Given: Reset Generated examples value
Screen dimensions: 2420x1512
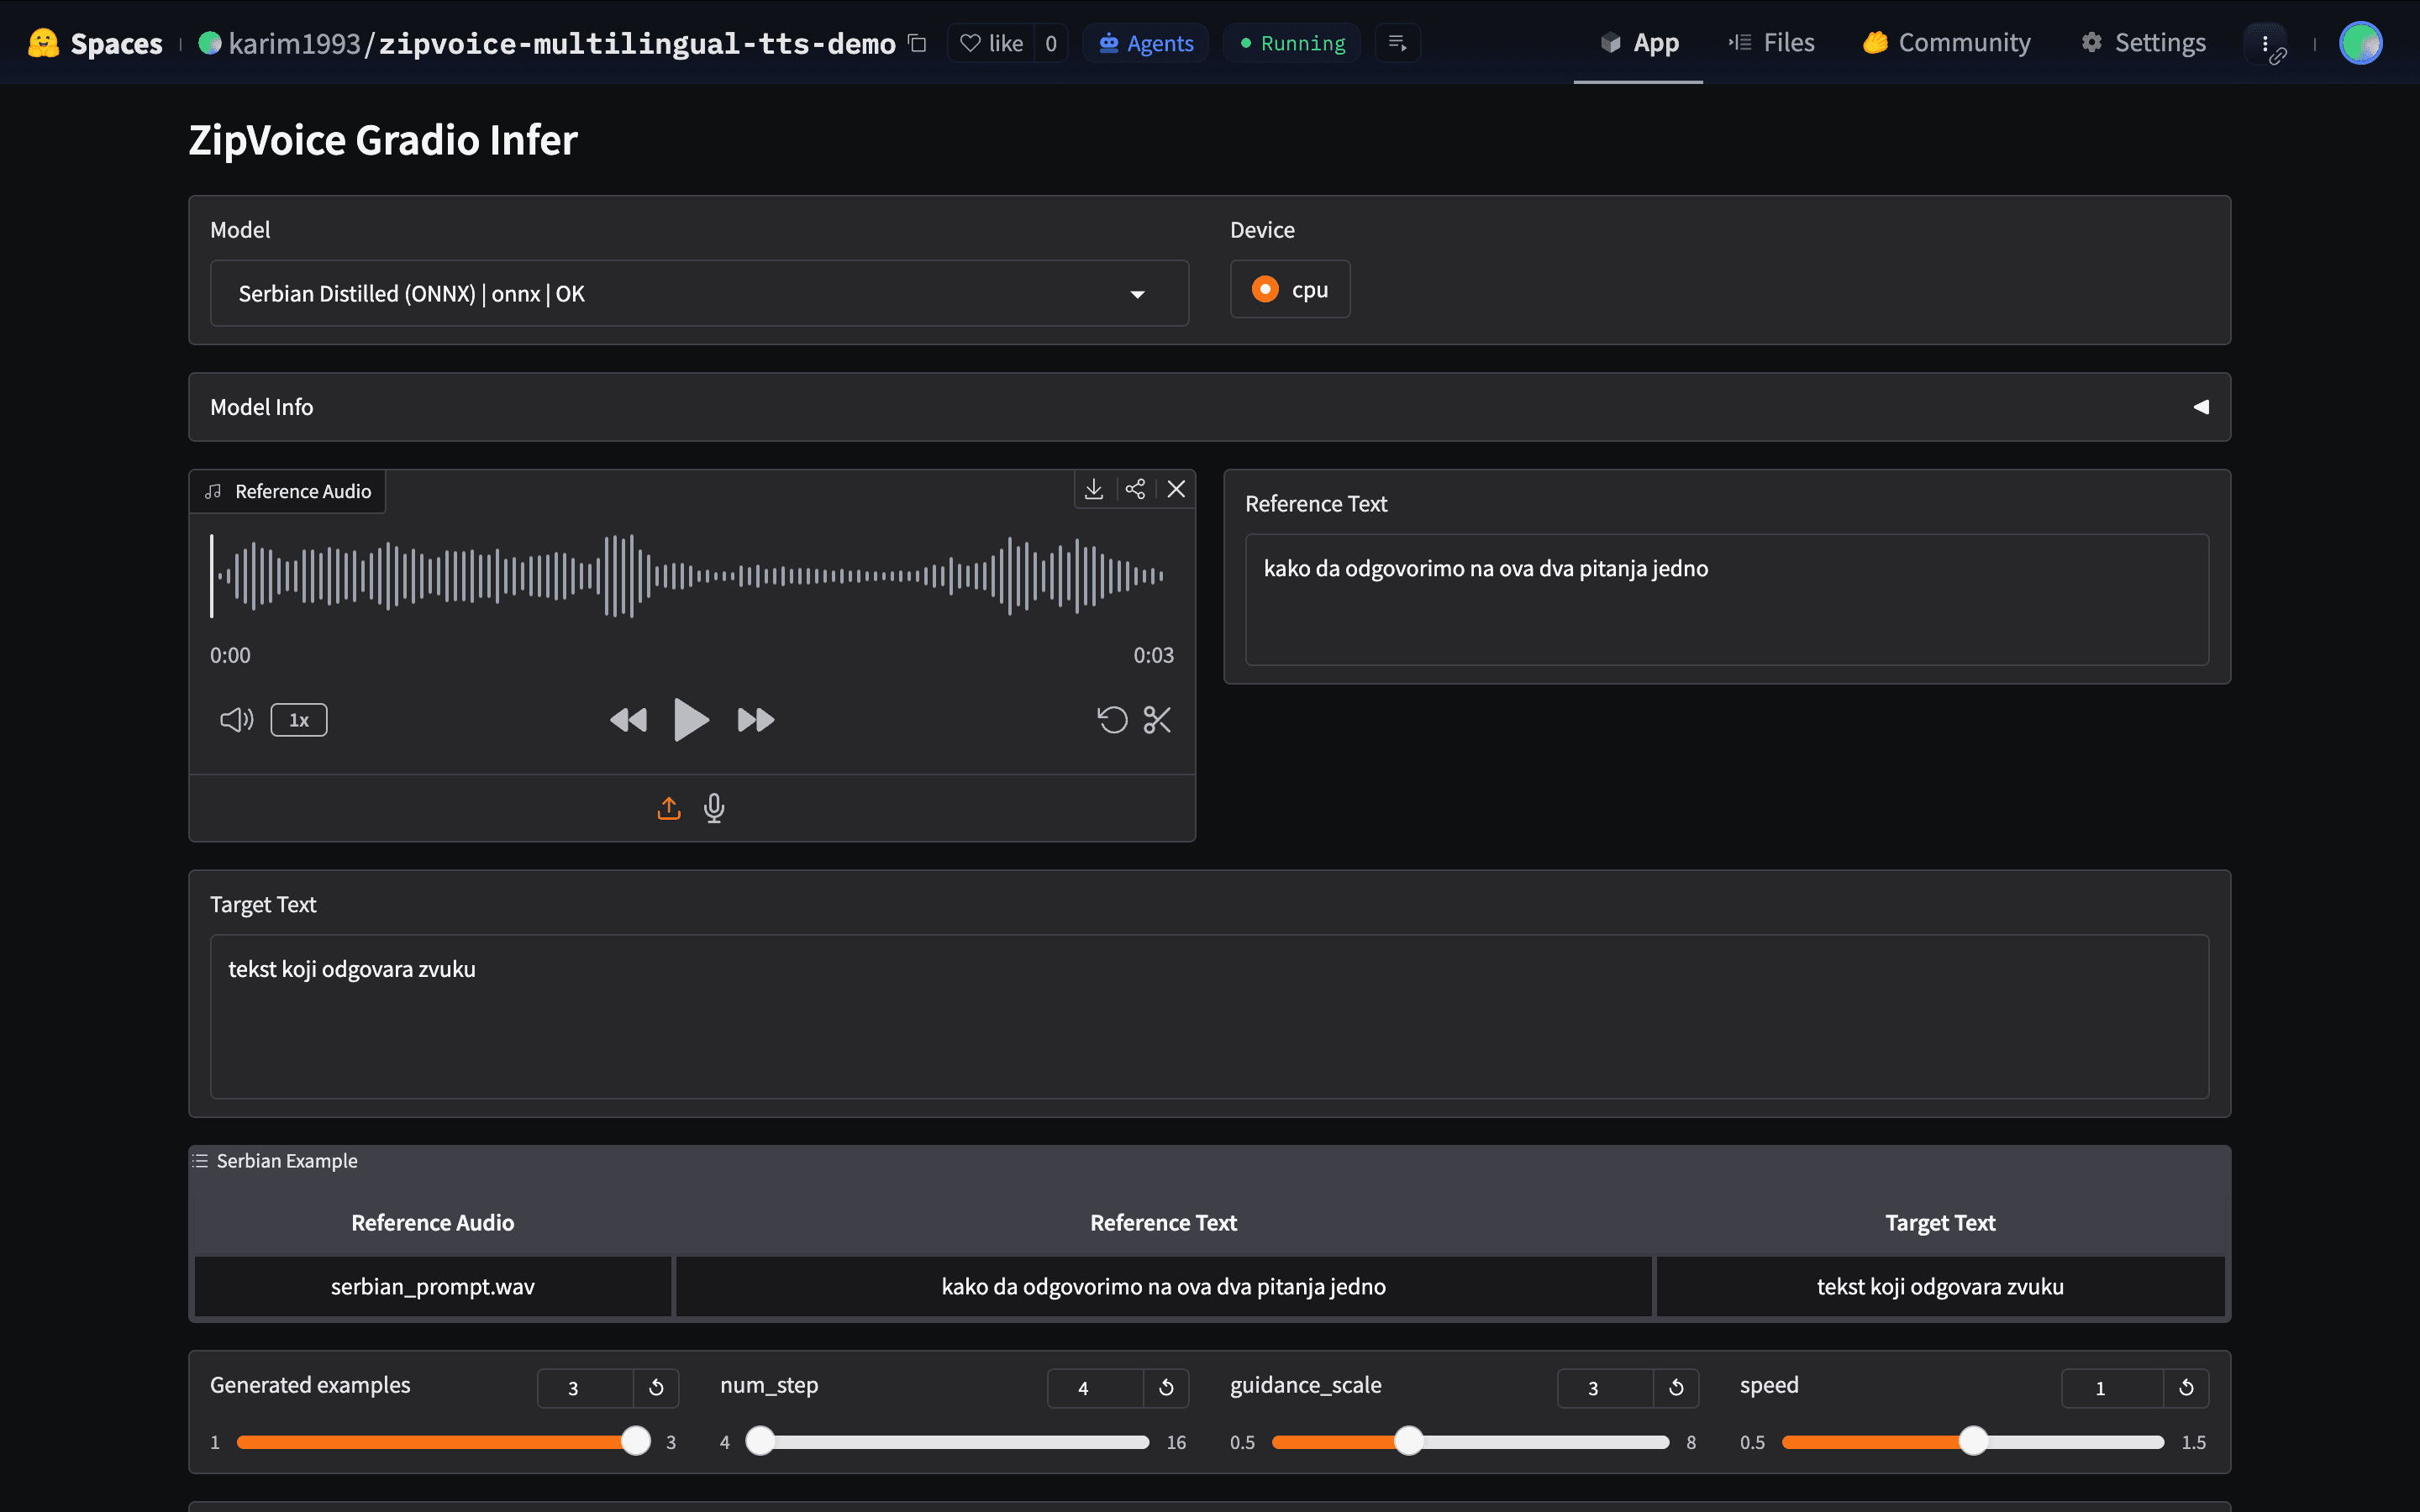Looking at the screenshot, I should pyautogui.click(x=656, y=1388).
